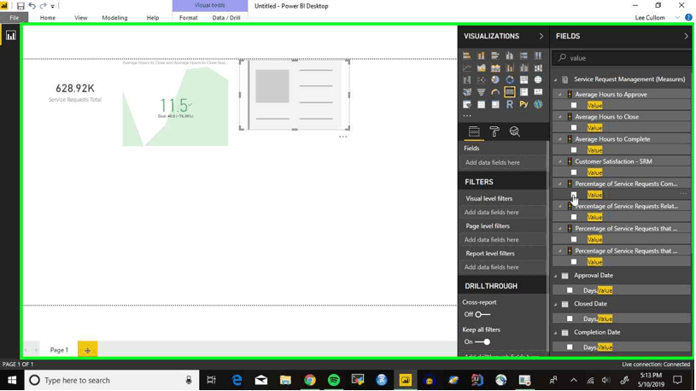Screen dimensions: 696x391
Task: Open the Home ribbon tab
Action: click(x=48, y=18)
